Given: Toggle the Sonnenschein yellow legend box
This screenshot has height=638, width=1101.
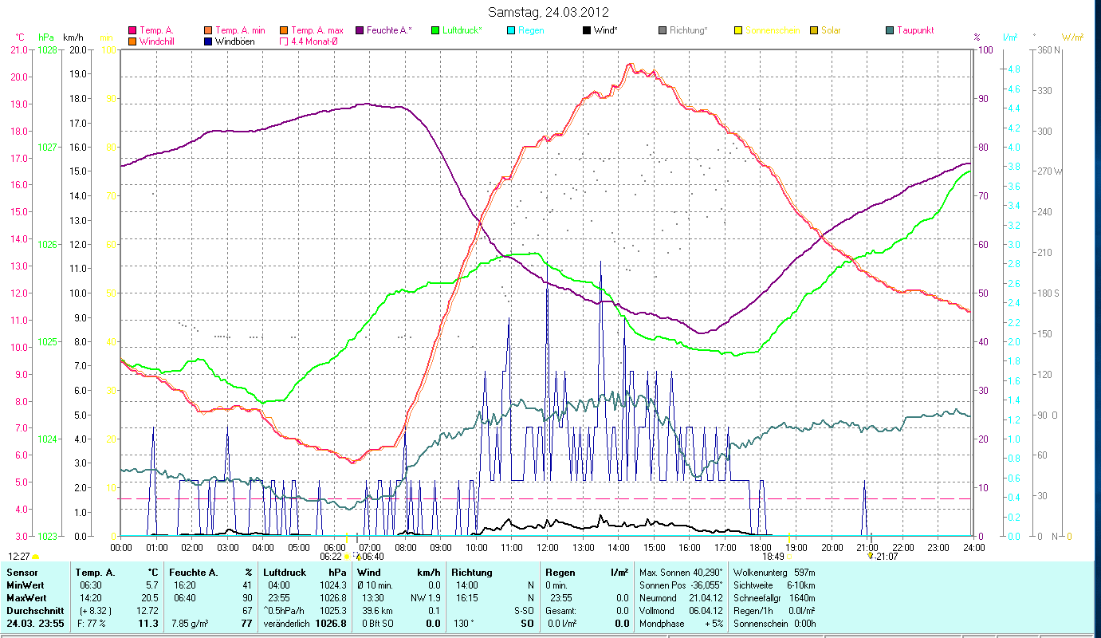Looking at the screenshot, I should pyautogui.click(x=738, y=30).
